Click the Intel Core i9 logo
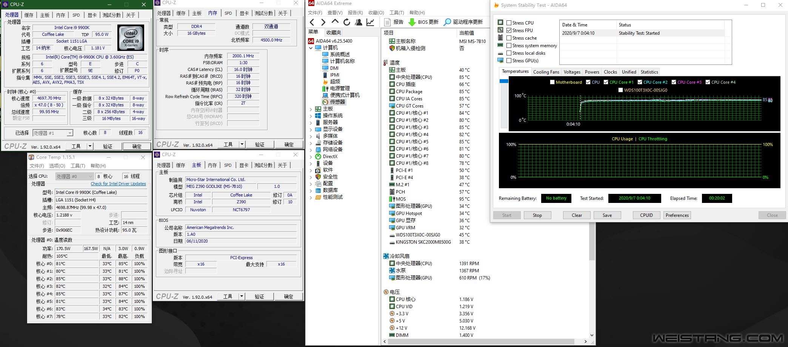The width and height of the screenshot is (788, 347). pyautogui.click(x=131, y=38)
